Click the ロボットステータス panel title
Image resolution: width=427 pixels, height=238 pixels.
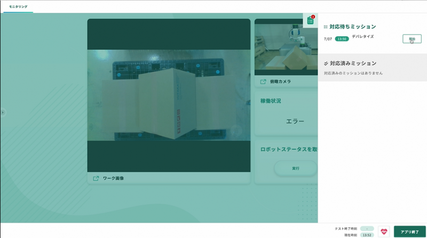[x=289, y=149]
